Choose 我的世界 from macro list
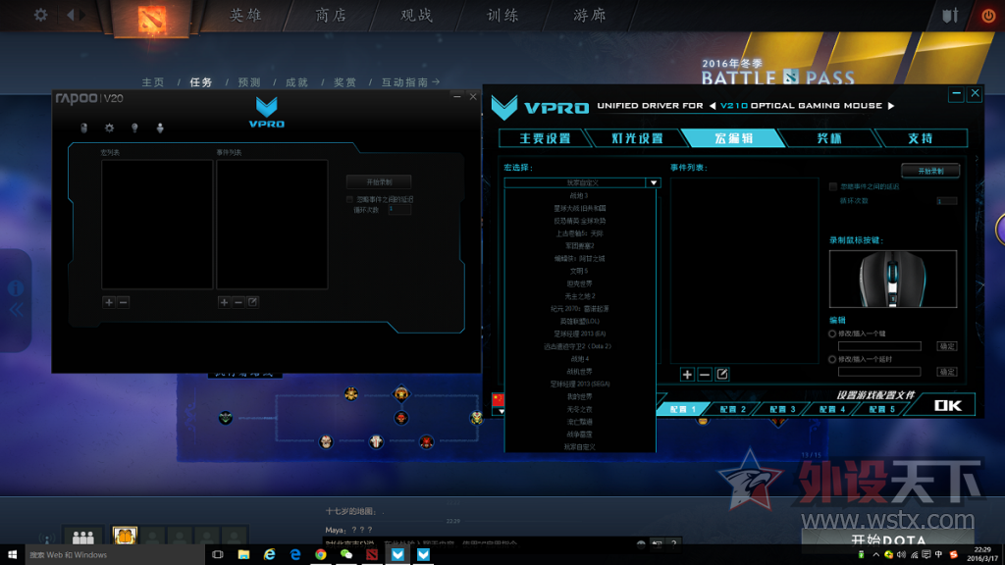Viewport: 1005px width, 565px height. [x=579, y=396]
